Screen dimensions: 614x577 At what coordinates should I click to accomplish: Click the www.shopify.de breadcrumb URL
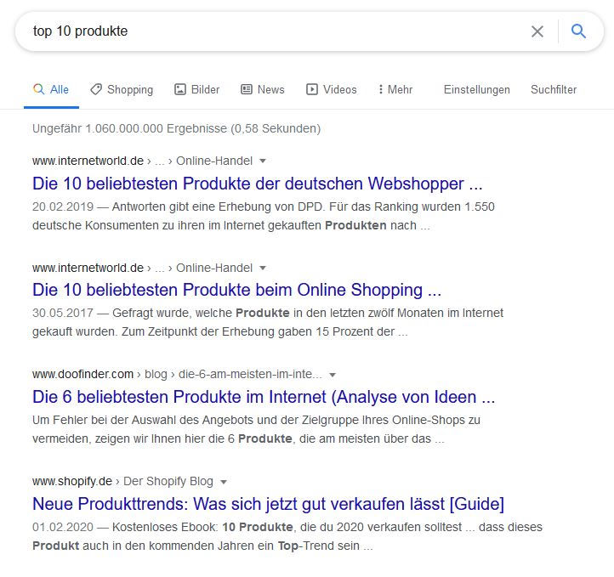[x=72, y=481]
